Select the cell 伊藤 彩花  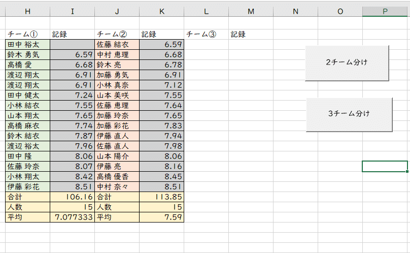click(27, 187)
